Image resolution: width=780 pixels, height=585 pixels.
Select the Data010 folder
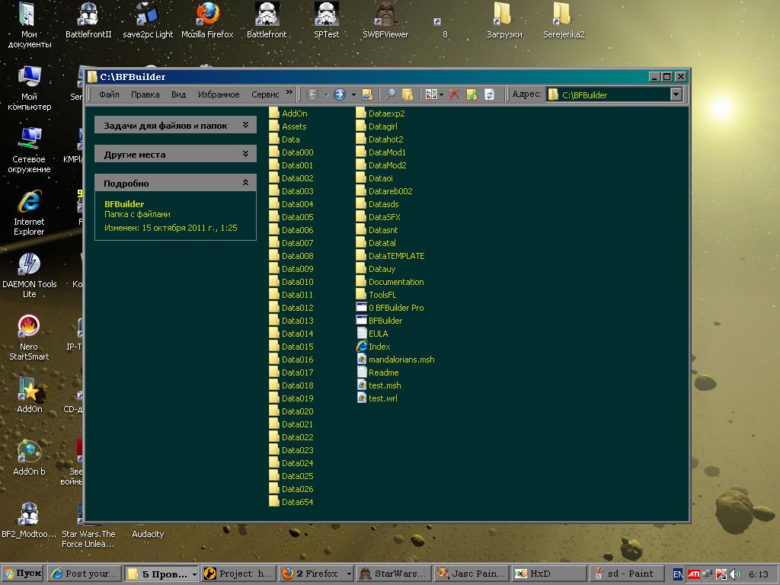point(292,282)
